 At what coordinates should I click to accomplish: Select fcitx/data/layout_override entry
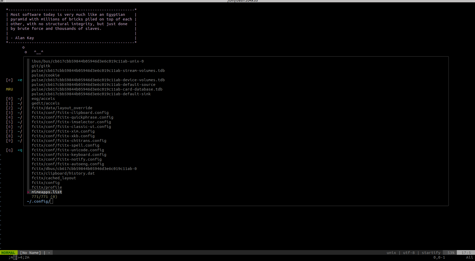(62, 108)
